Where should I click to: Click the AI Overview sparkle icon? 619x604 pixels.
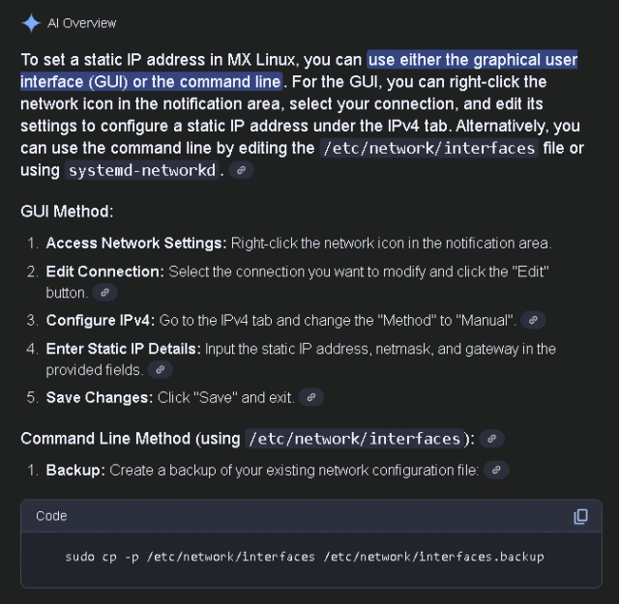pos(31,22)
